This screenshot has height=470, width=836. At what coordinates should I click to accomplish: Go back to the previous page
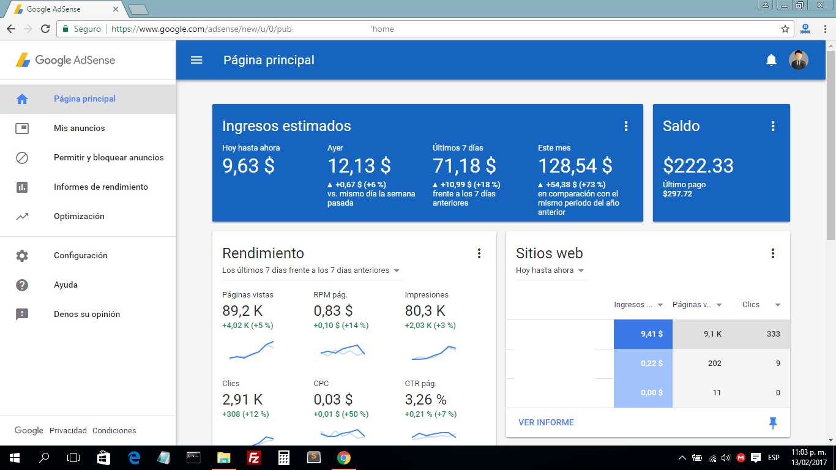(11, 29)
